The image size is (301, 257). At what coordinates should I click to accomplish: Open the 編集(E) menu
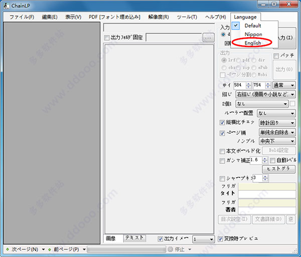(50, 17)
